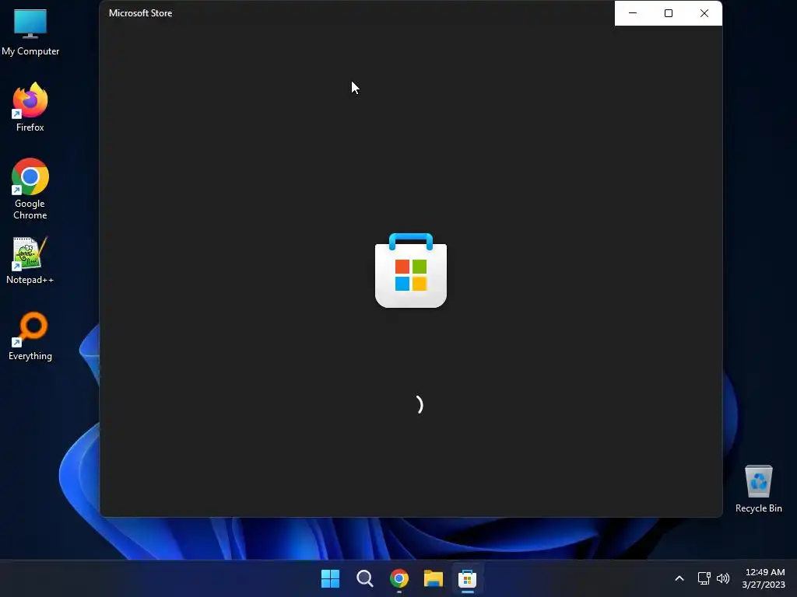This screenshot has width=797, height=597.
Task: Click Microsoft Store taskbar icon
Action: (467, 578)
